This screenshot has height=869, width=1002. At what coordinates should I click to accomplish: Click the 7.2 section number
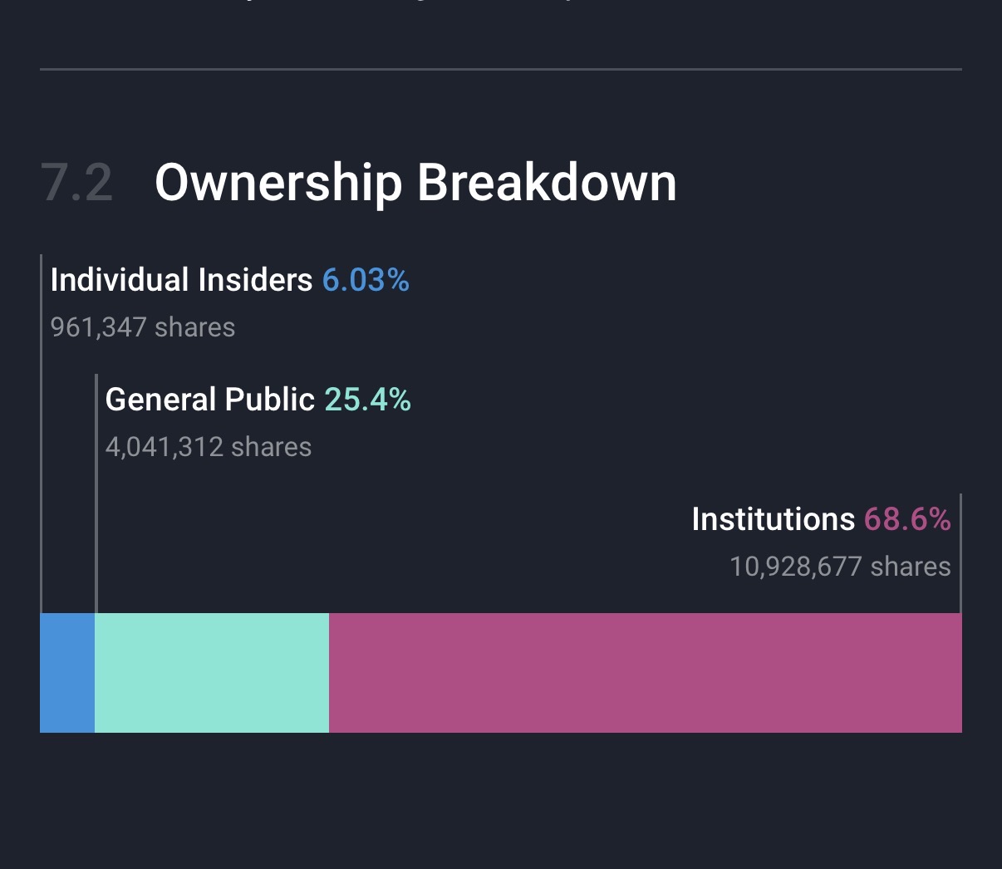pyautogui.click(x=76, y=184)
